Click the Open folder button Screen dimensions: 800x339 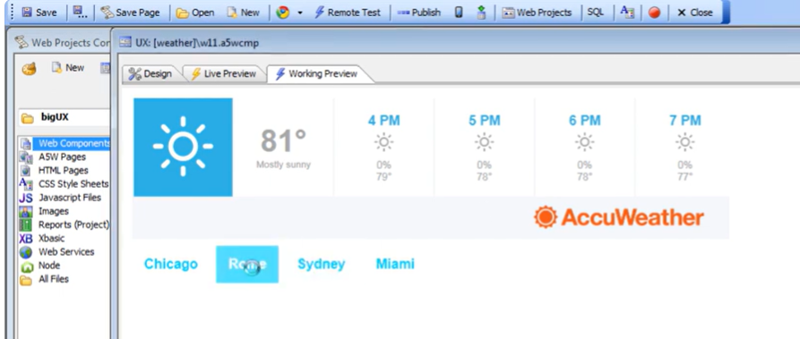195,13
